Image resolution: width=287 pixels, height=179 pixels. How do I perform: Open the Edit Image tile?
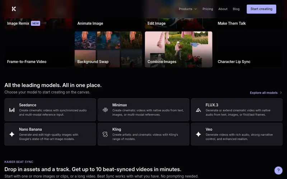click(179, 23)
